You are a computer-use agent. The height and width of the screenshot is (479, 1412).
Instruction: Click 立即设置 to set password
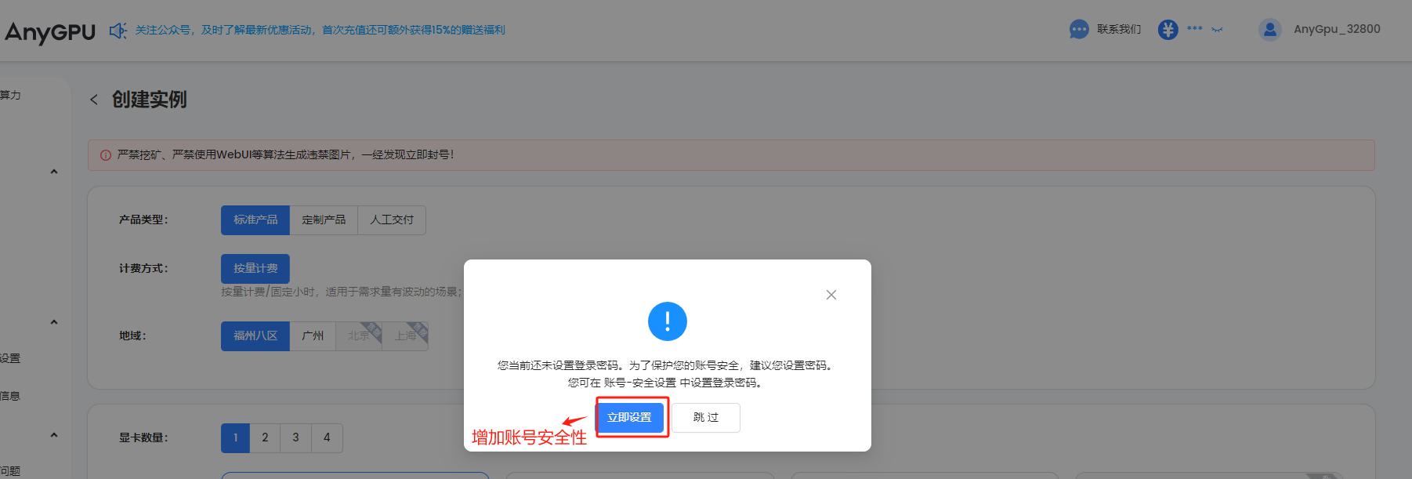click(629, 418)
